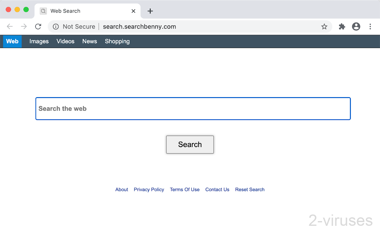The height and width of the screenshot is (229, 380).
Task: Open the three-dot browser menu
Action: coord(370,27)
